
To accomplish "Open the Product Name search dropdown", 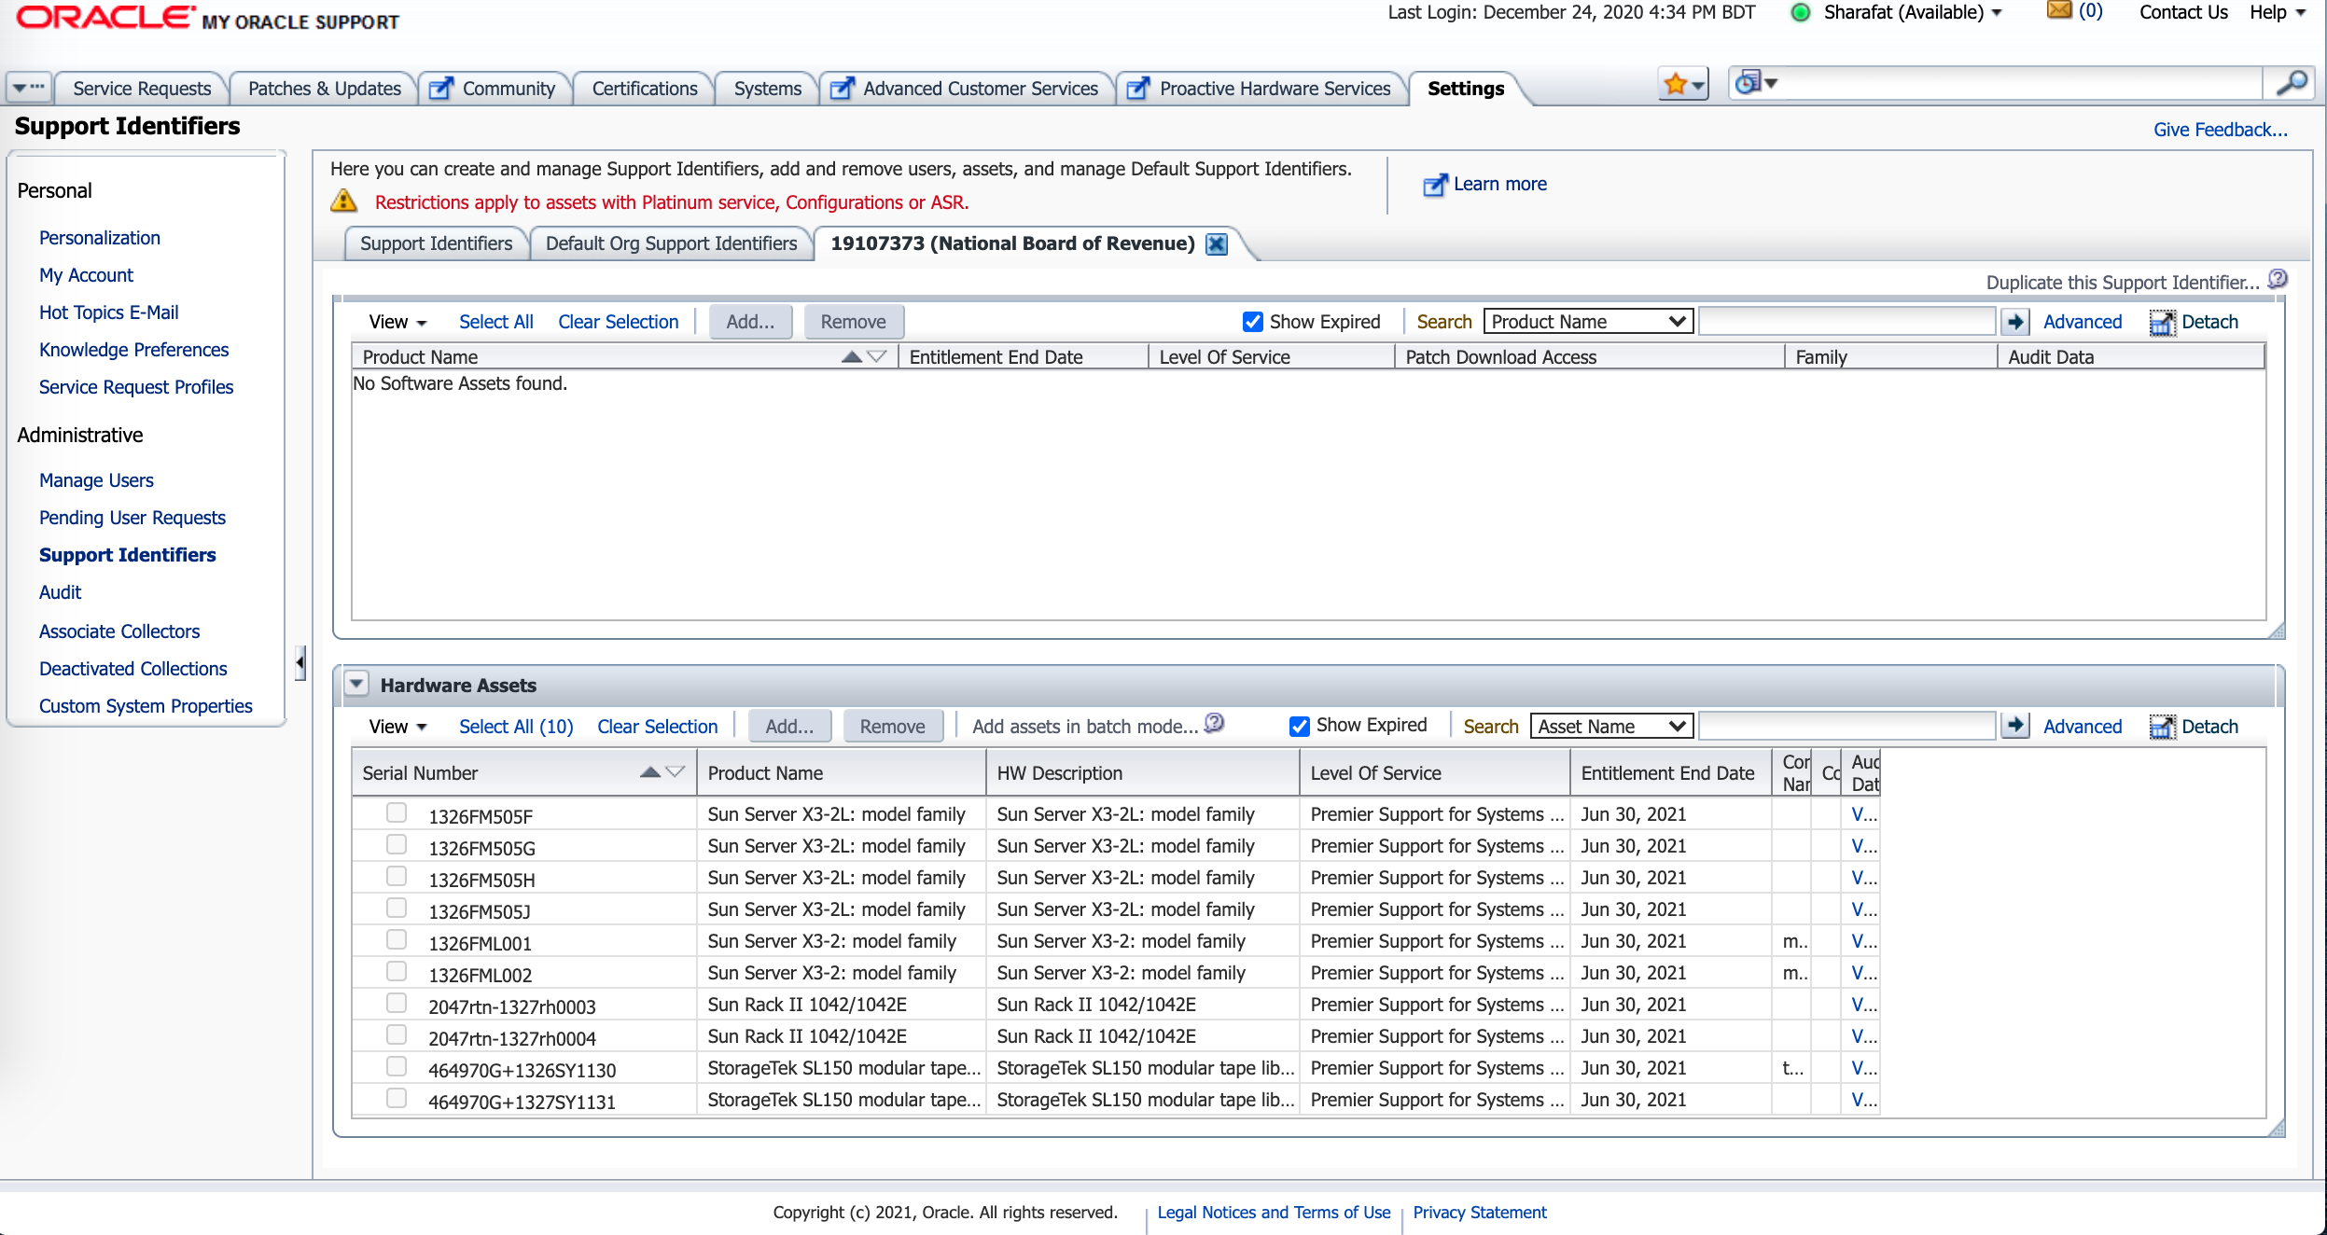I will (1588, 322).
